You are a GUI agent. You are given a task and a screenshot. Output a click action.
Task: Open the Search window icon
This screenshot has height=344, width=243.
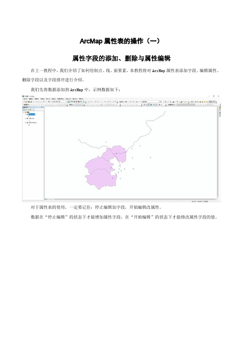tap(76, 102)
